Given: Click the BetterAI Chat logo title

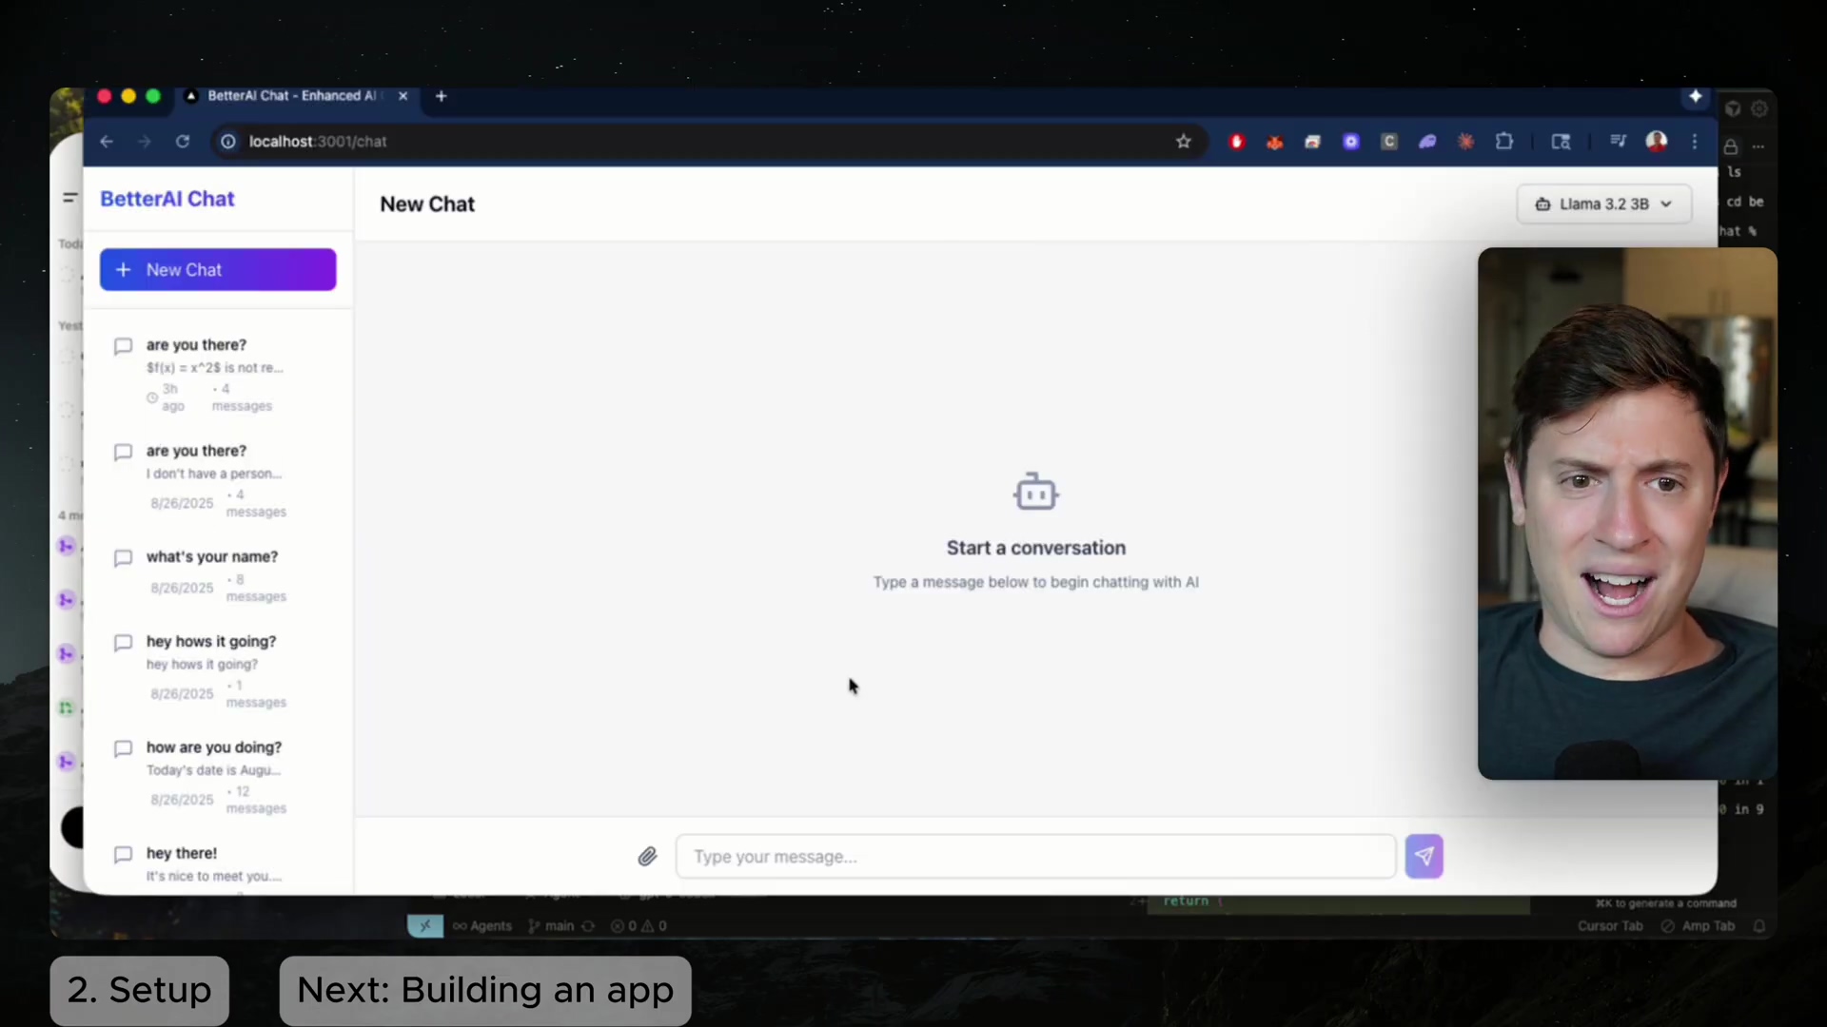Looking at the screenshot, I should point(167,199).
